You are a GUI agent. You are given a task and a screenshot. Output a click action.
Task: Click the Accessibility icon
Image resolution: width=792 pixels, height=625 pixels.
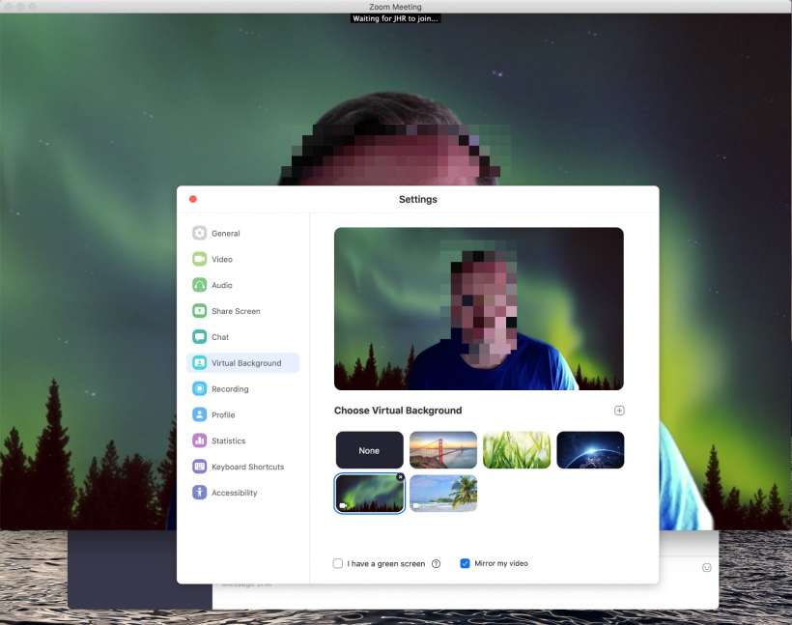point(200,492)
